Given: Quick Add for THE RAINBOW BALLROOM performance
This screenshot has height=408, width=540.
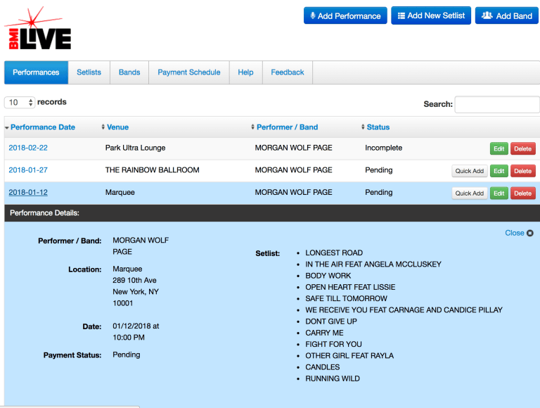Looking at the screenshot, I should 470,171.
